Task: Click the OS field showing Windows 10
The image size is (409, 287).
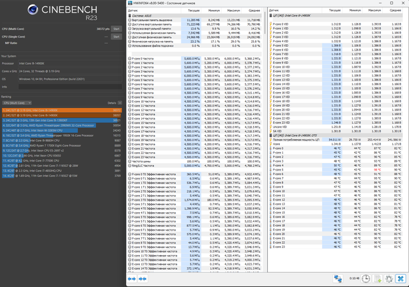Action: tap(70, 79)
